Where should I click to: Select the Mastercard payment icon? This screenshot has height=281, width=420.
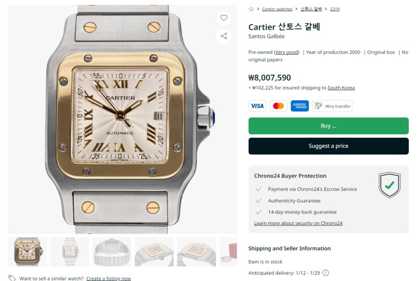278,106
